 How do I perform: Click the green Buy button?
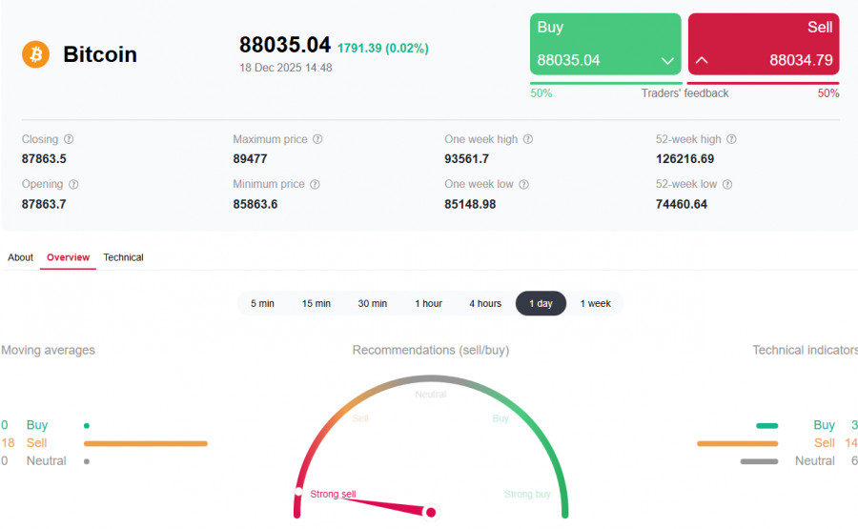click(605, 44)
